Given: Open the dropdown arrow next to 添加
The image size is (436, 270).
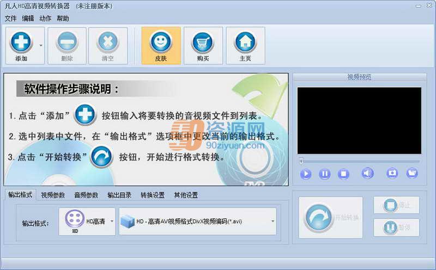Looking at the screenshot, I should tap(41, 46).
